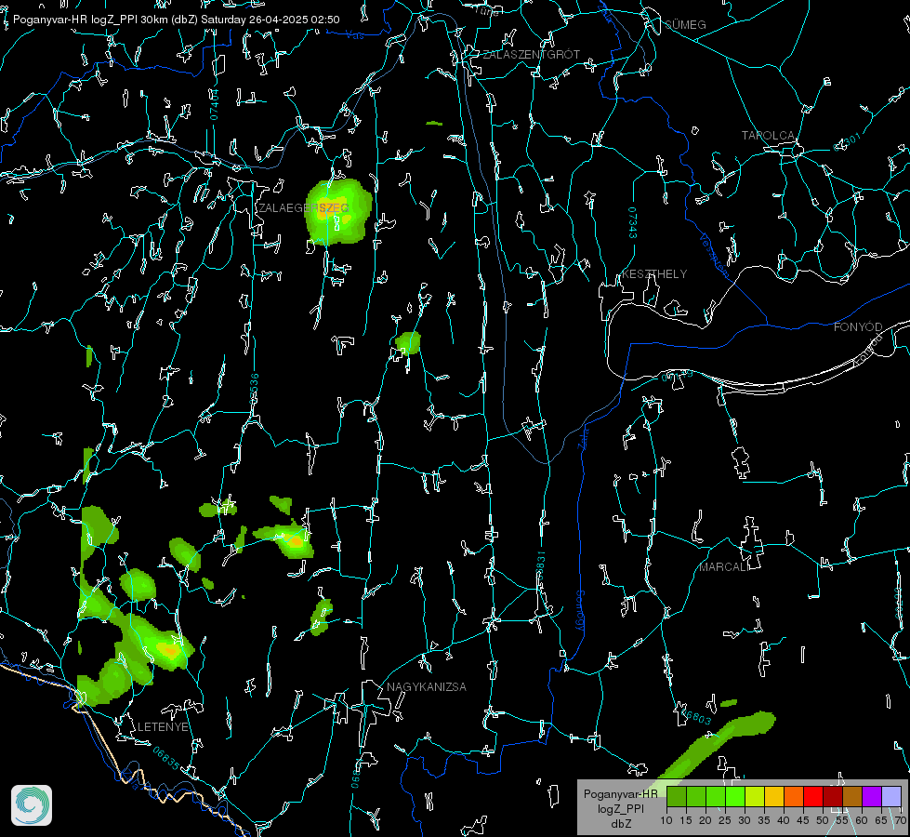Click the TAPOLCA town label
The height and width of the screenshot is (837, 910).
[768, 136]
